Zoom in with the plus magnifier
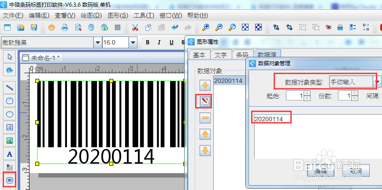Screen dimensions: 382x190 coord(206,27)
